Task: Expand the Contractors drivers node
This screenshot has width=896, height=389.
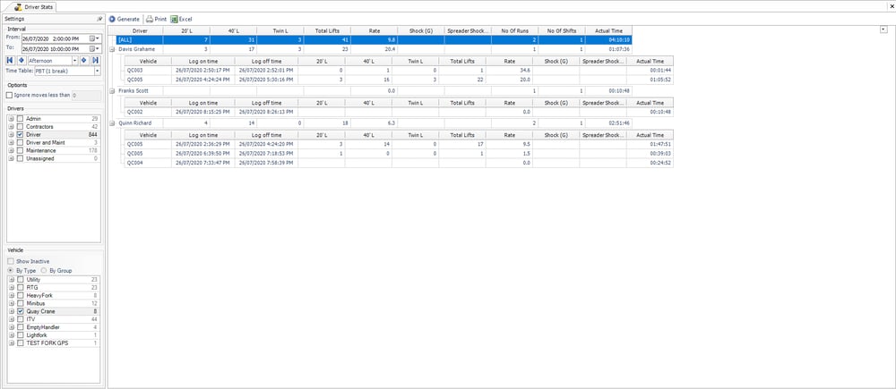Action: 12,127
